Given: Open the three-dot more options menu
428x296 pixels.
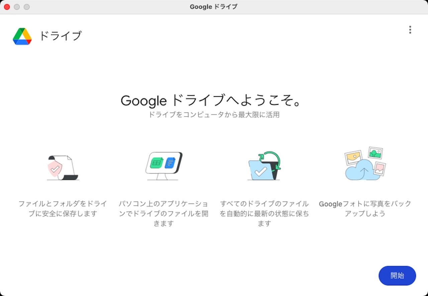Looking at the screenshot, I should click(410, 30).
